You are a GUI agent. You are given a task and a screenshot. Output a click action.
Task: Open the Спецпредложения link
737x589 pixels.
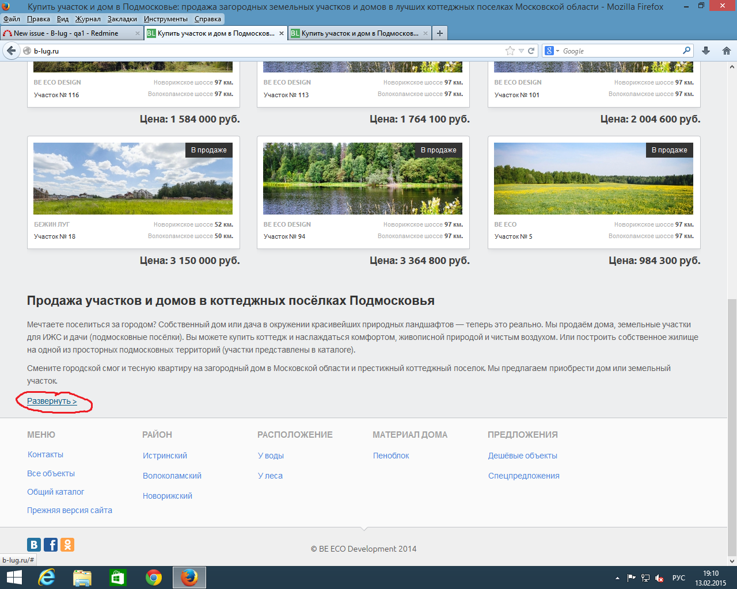tap(523, 476)
